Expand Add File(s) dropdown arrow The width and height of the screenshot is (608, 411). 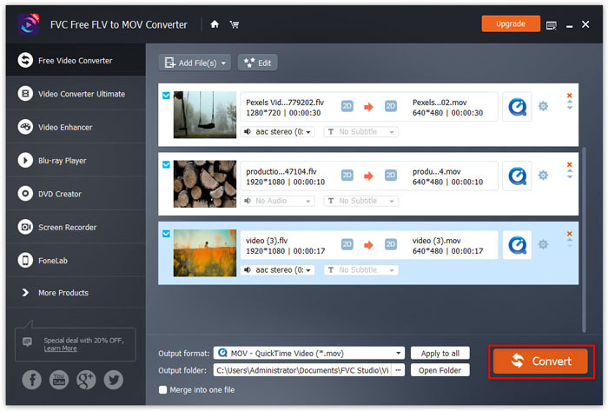click(223, 63)
